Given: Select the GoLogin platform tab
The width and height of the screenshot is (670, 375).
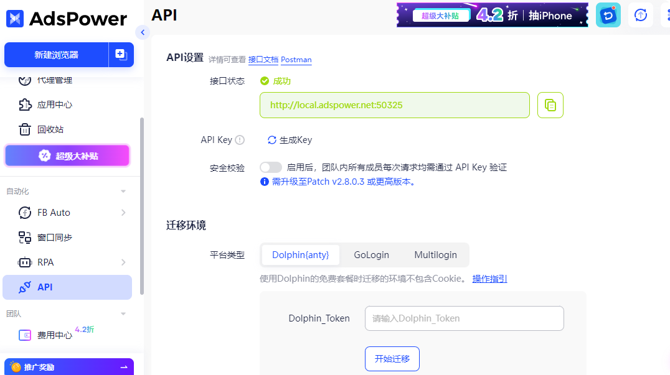Looking at the screenshot, I should [x=371, y=255].
